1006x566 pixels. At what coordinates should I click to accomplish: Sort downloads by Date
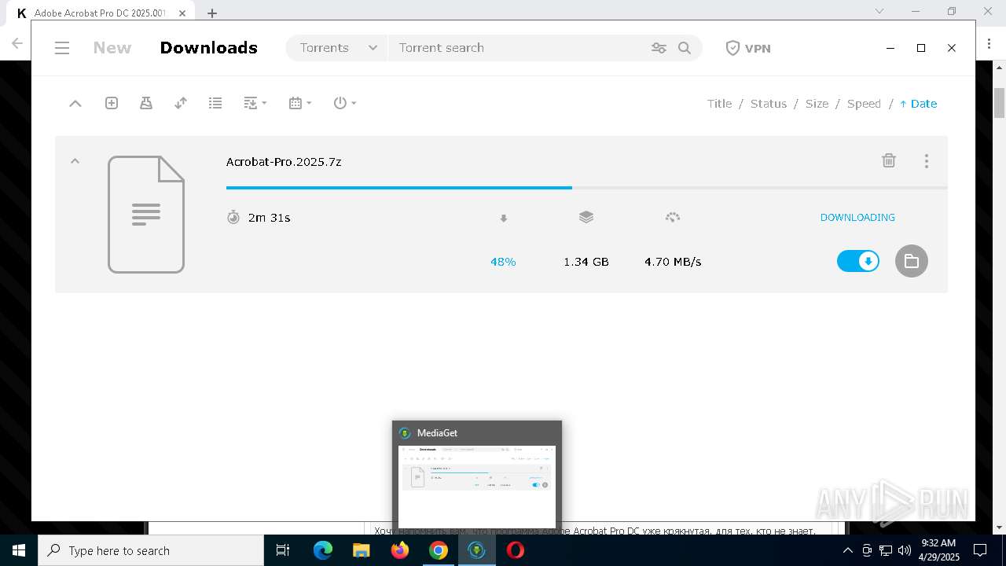coord(918,104)
